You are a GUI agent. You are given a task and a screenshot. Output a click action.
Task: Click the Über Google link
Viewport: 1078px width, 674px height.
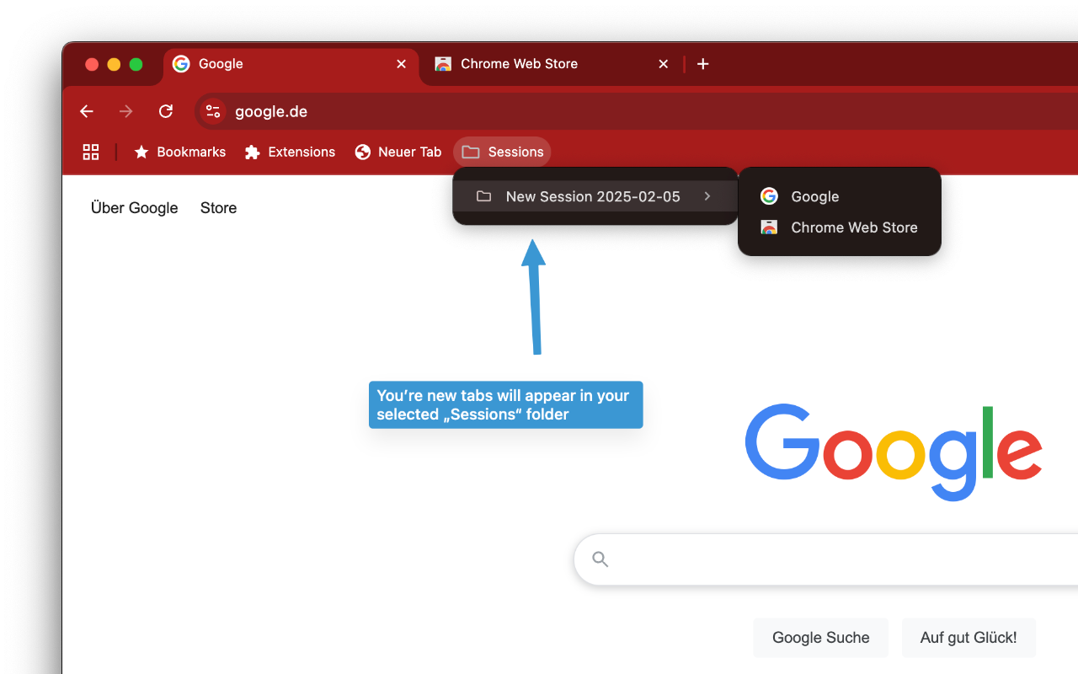pyautogui.click(x=135, y=208)
